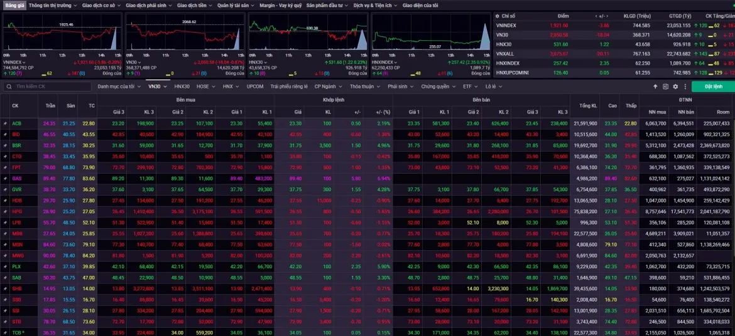Open the Giao diện của tôi tab
Image resolution: width=735 pixels, height=336 pixels.
(420, 6)
